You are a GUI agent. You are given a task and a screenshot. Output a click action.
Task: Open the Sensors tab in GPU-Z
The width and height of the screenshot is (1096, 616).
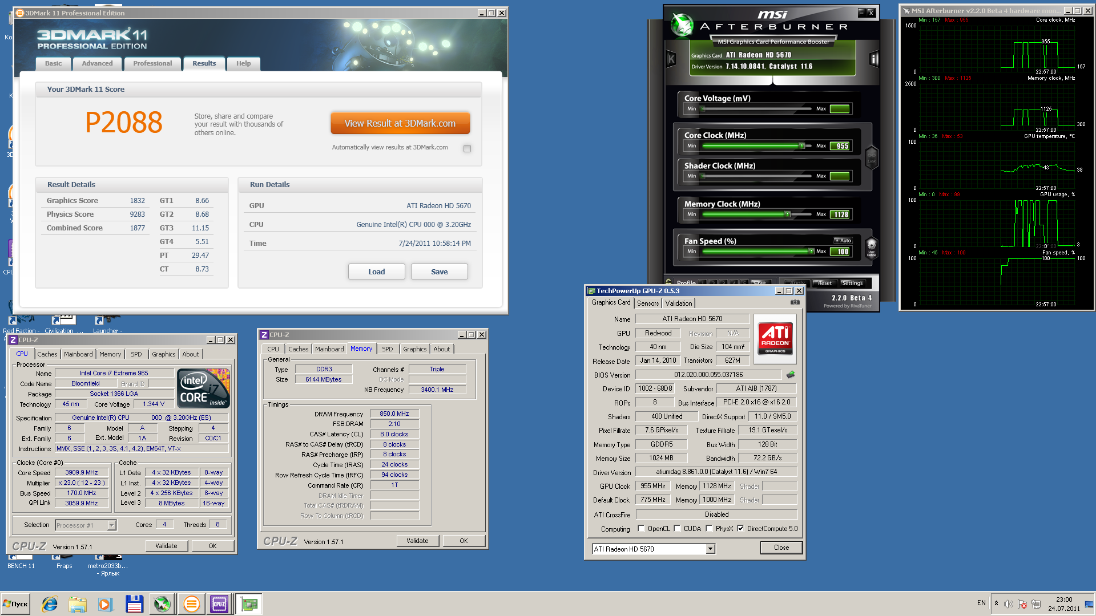tap(648, 303)
